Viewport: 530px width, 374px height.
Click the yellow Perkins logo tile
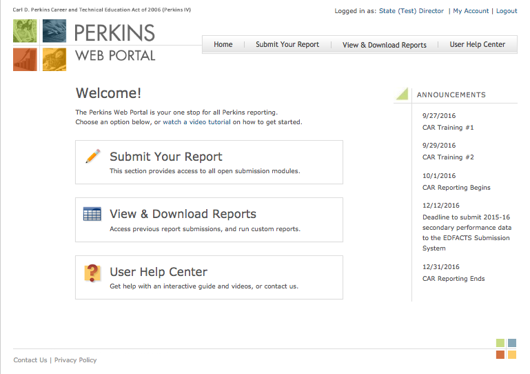[54, 59]
